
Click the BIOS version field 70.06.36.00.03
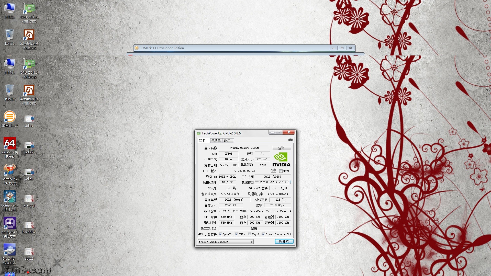244,171
